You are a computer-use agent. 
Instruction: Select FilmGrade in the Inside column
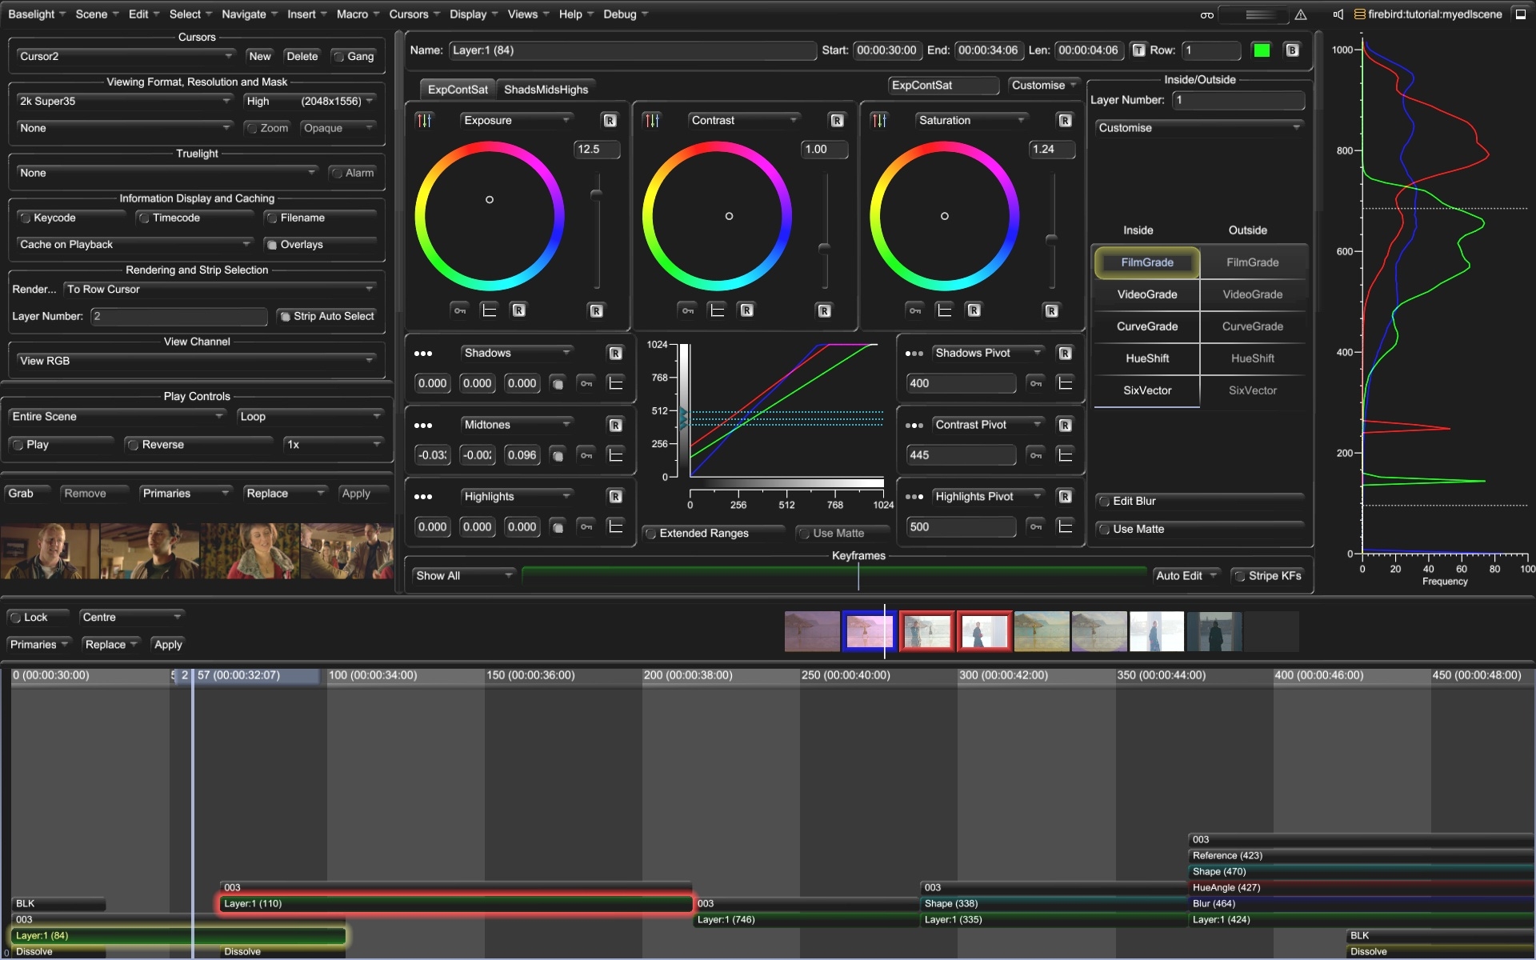click(1146, 262)
